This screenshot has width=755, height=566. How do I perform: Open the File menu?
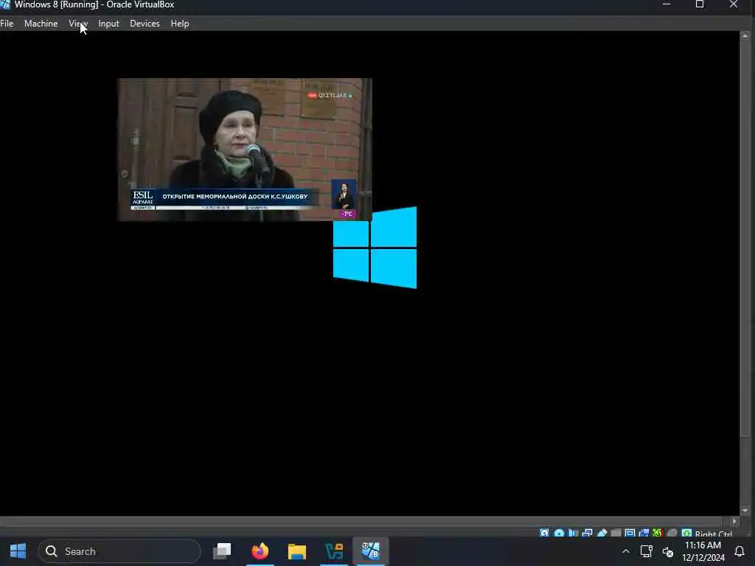7,23
